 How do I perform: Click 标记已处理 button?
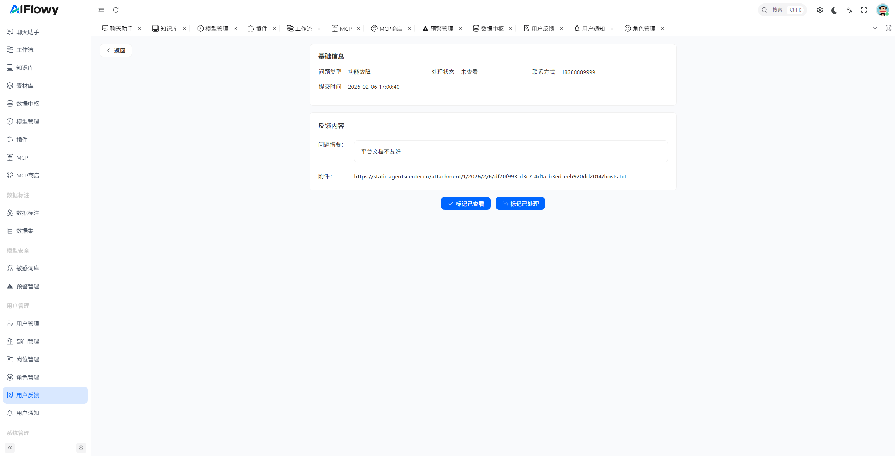[x=520, y=204]
